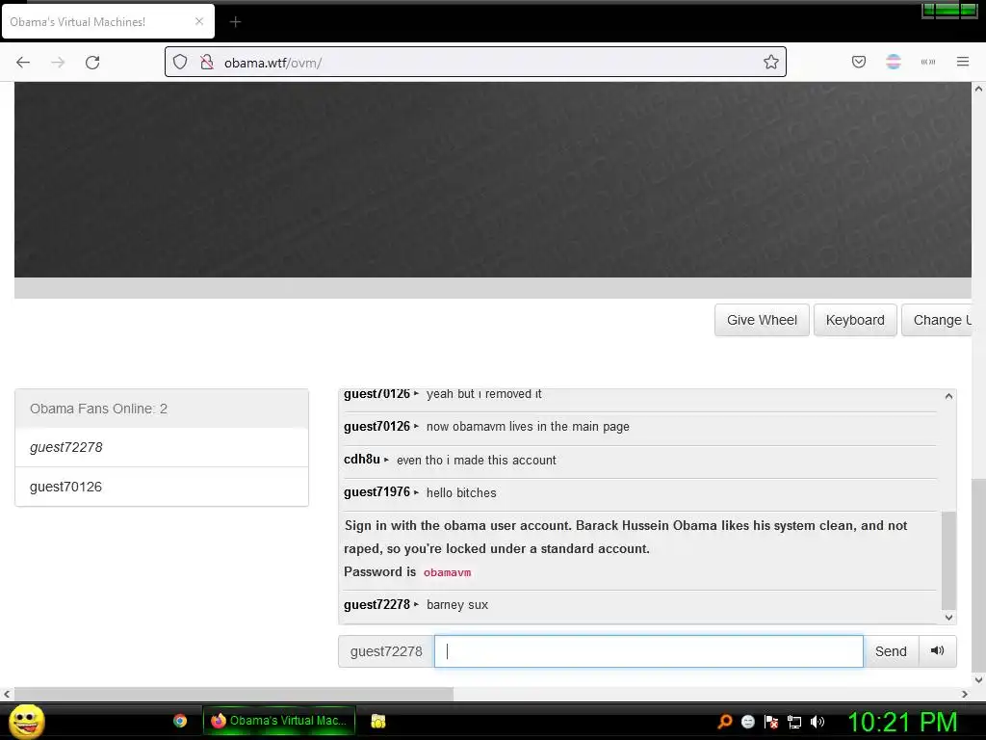Select guest72278 in the online users list
Screen dimensions: 986x740
[x=162, y=447]
